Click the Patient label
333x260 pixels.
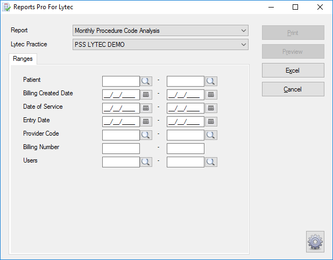click(x=32, y=80)
